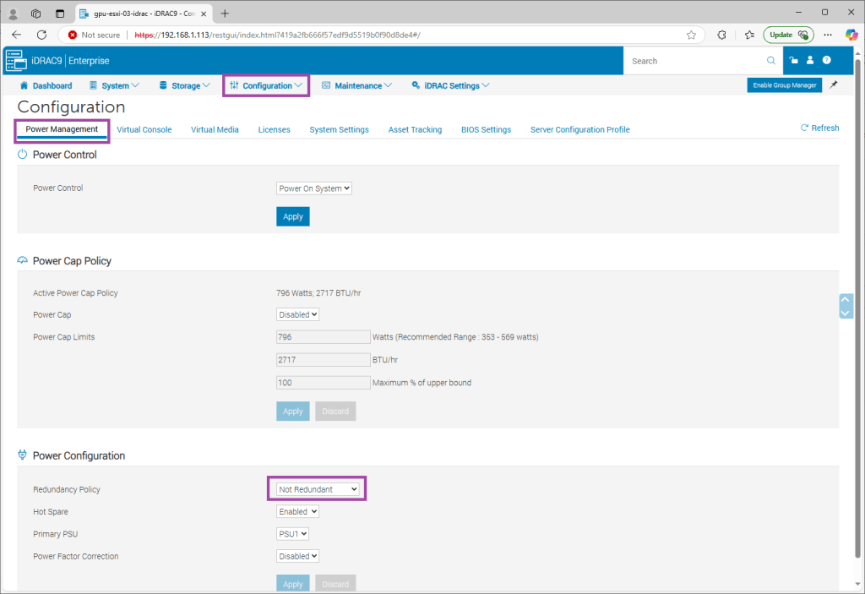Open the user profile icon

coord(810,61)
